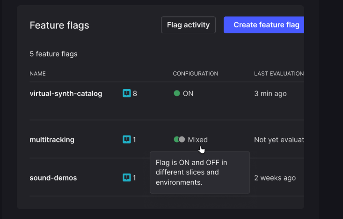This screenshot has width=343, height=219.
Task: Open the sound-demos feature flag
Action: 53,178
